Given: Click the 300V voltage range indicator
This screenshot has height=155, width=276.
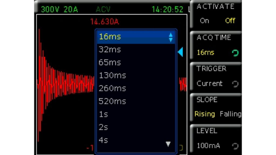Looking at the screenshot, I should pos(50,9).
